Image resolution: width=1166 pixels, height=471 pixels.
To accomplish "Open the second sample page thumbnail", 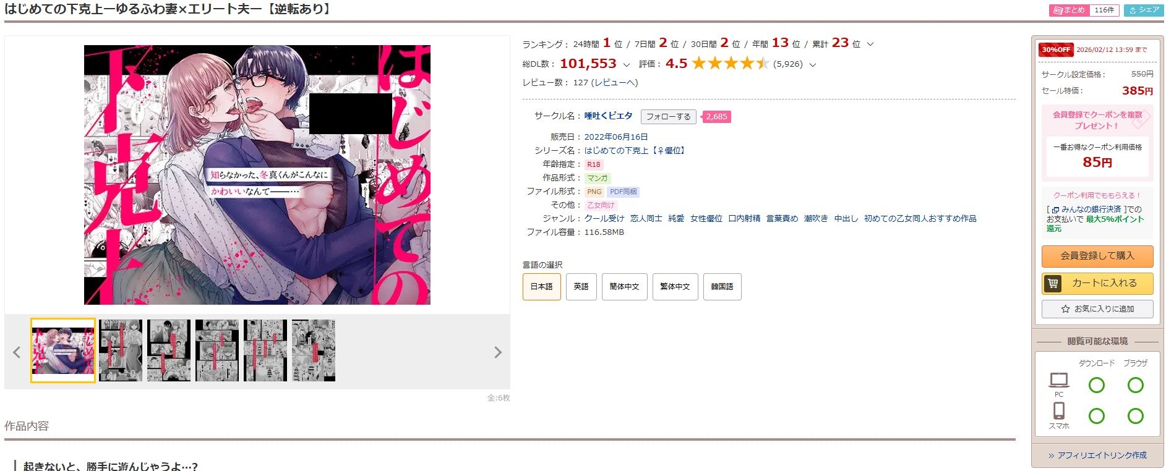I will (x=121, y=350).
